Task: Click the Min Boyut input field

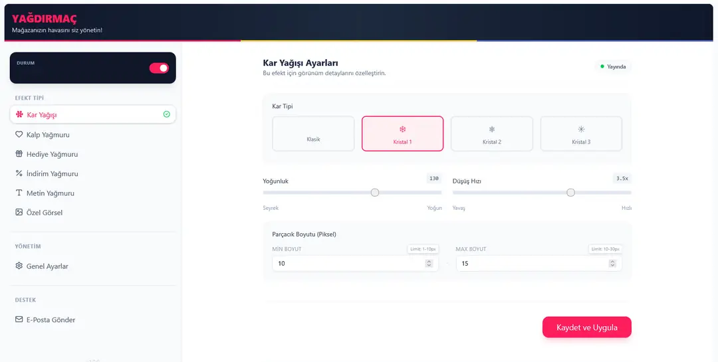Action: (346, 264)
